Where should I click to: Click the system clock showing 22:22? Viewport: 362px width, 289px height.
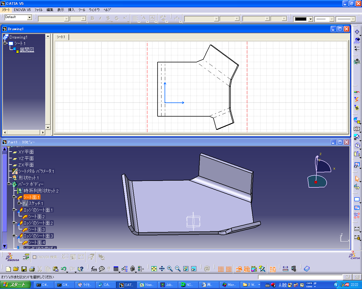(x=354, y=285)
